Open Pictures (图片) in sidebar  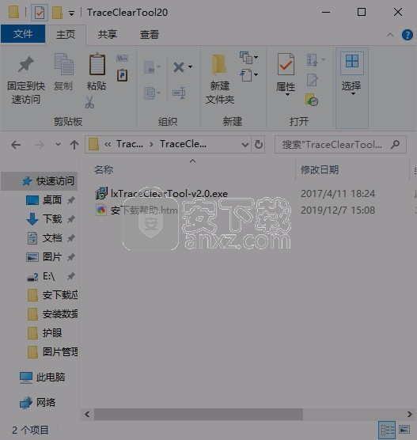click(52, 257)
